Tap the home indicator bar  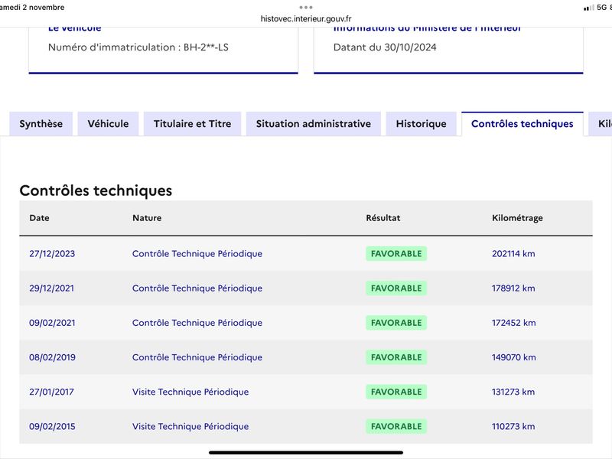click(x=306, y=453)
